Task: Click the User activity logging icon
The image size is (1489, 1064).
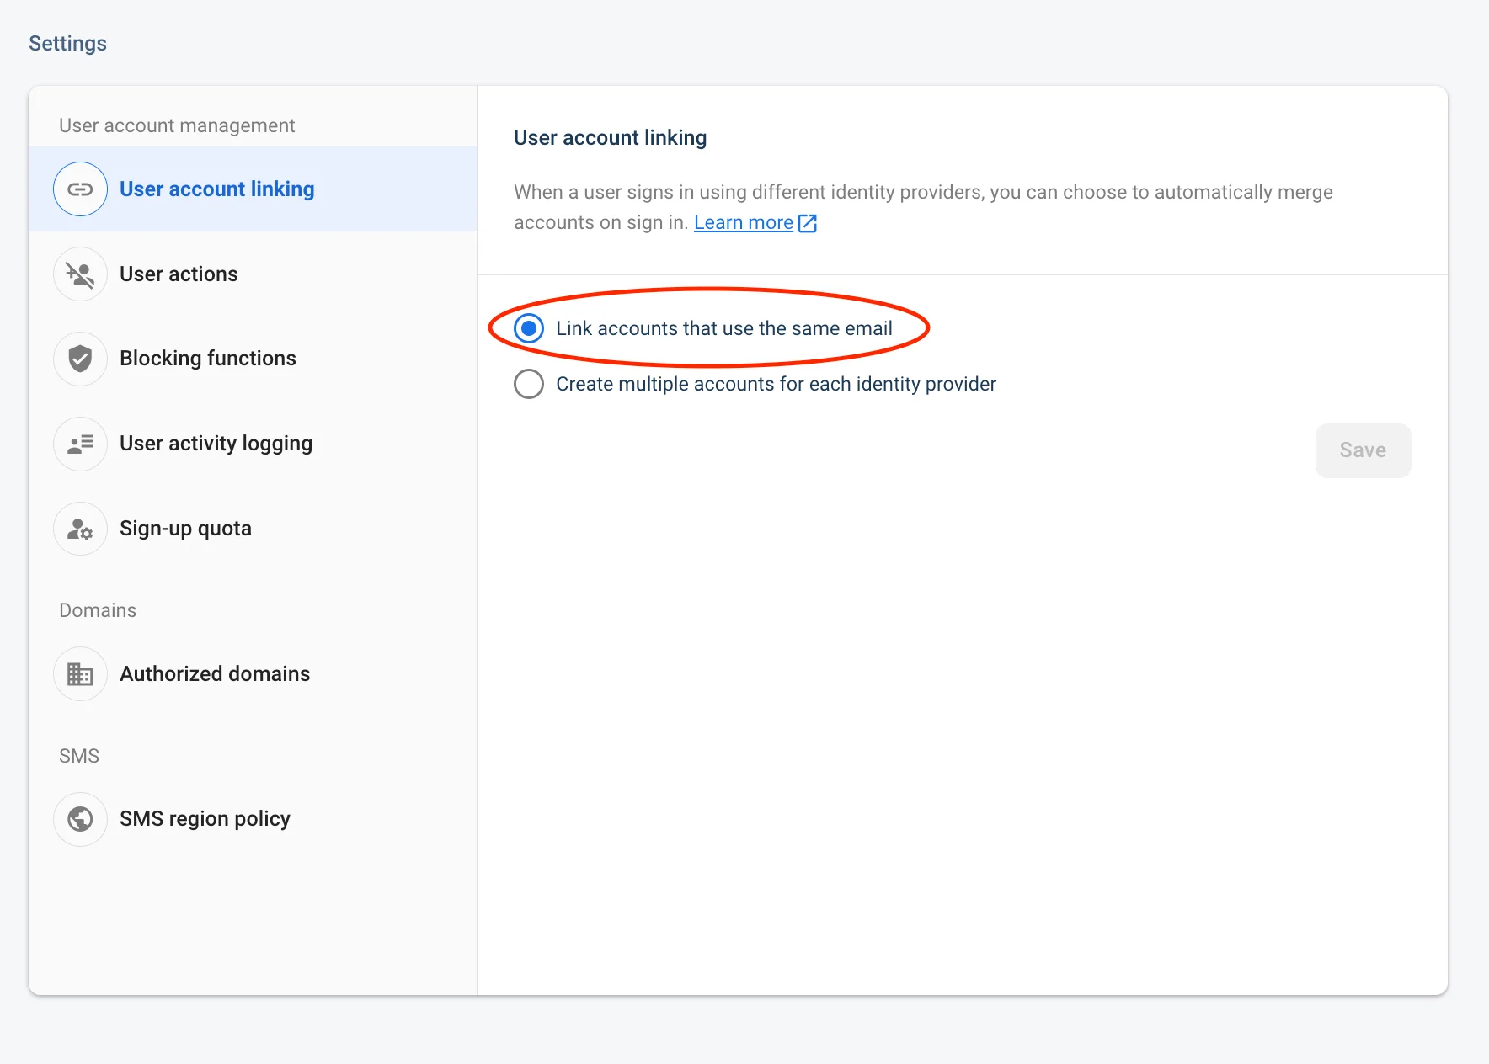Action: (x=80, y=444)
